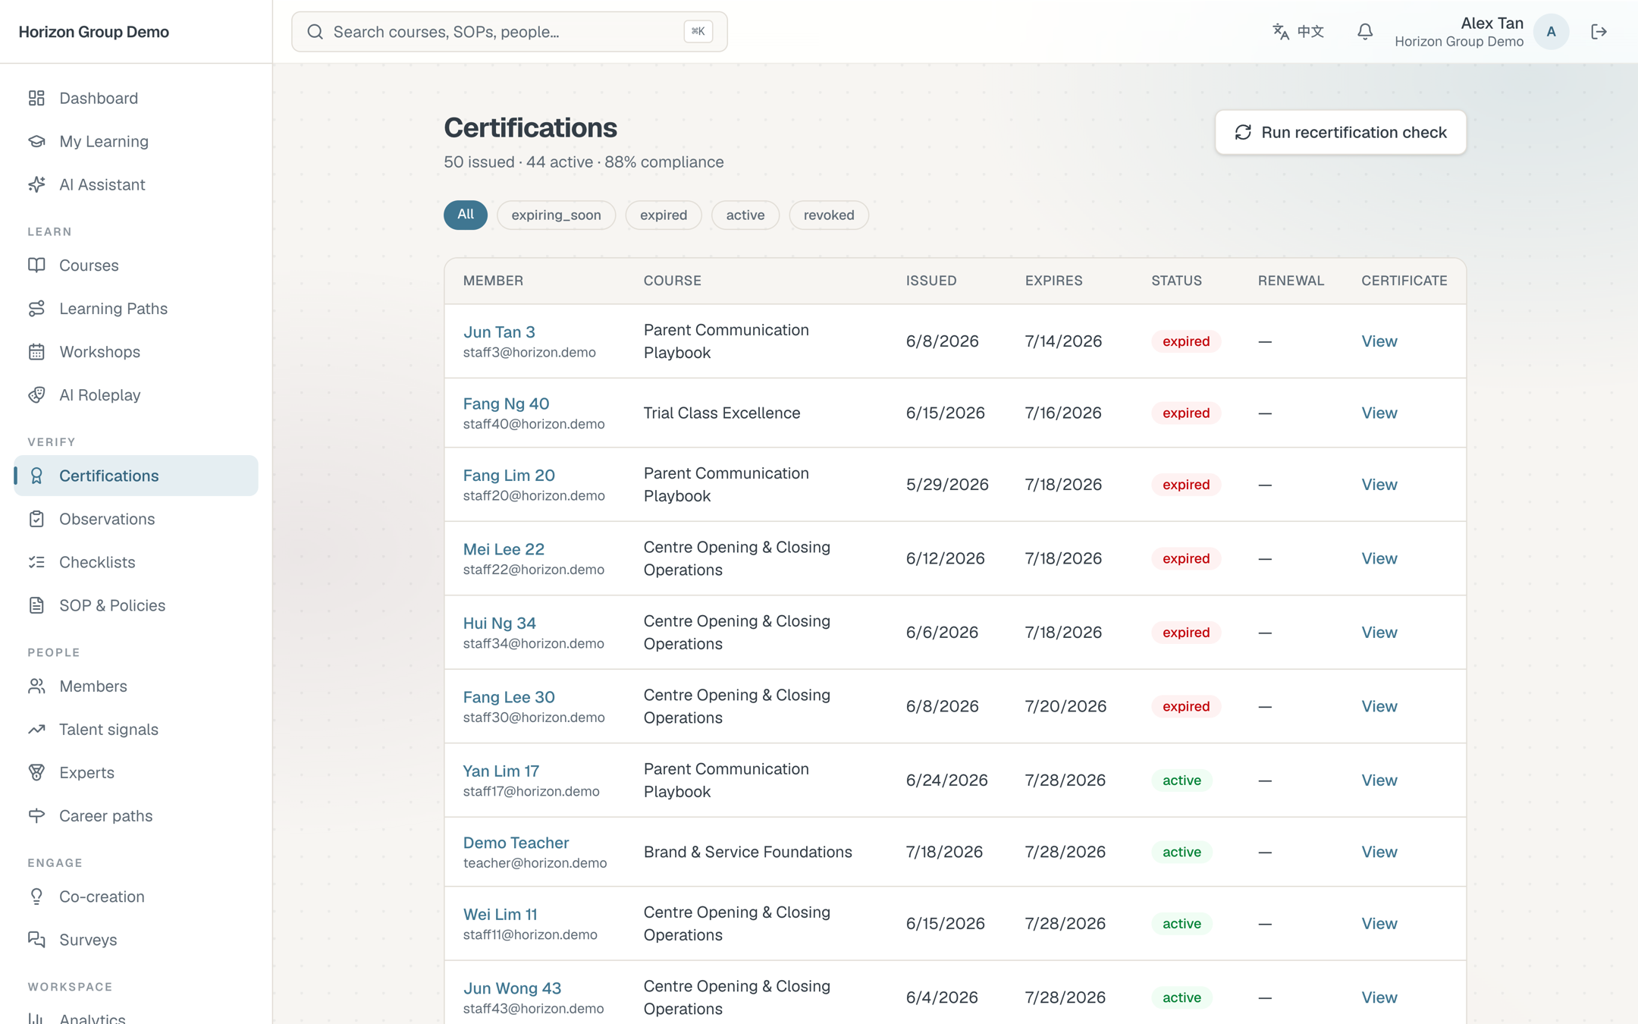Click the active badge for Demo Teacher

click(x=1181, y=852)
